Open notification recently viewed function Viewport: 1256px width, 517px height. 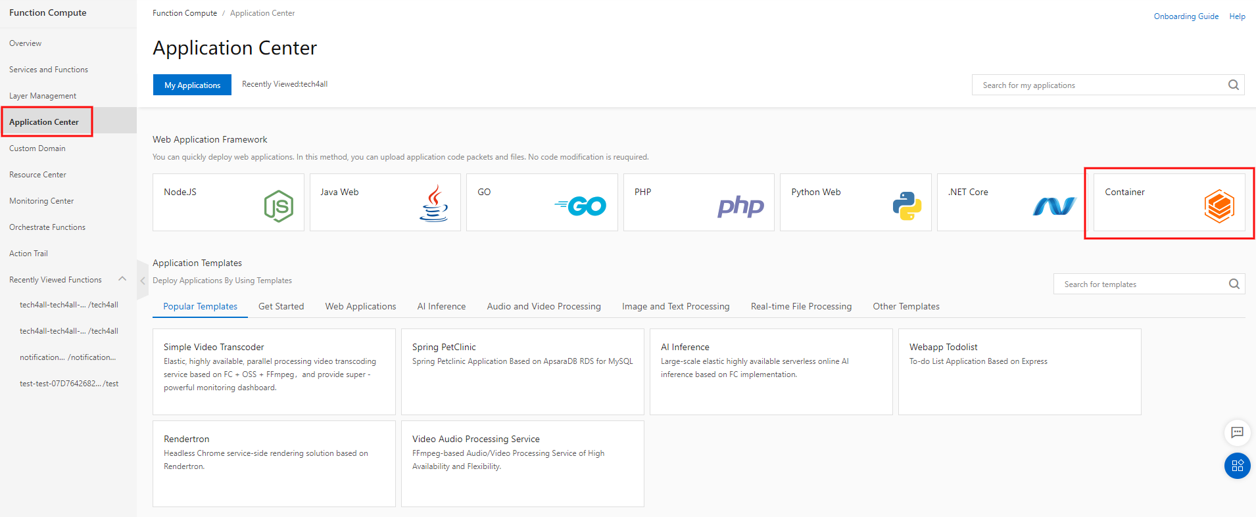(68, 357)
